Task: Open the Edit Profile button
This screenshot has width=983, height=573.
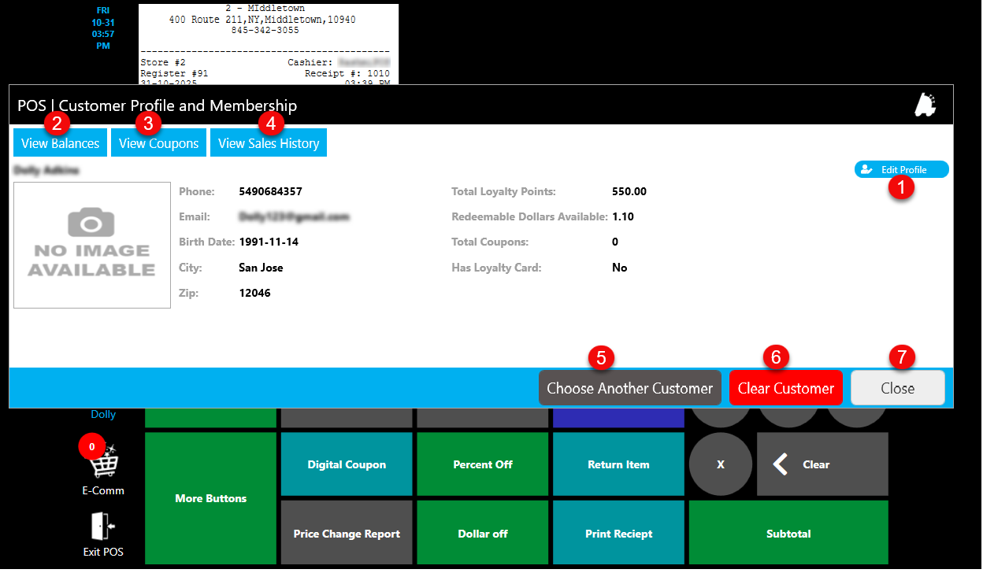Action: 901,169
